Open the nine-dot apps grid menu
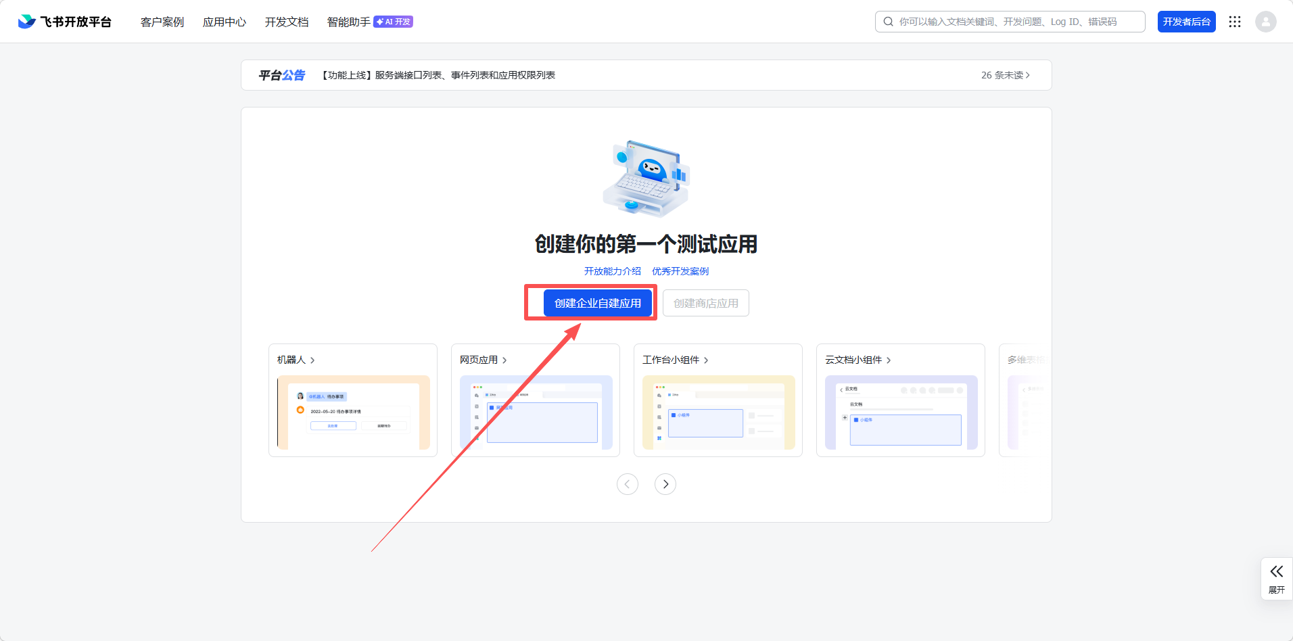The image size is (1293, 641). click(x=1235, y=22)
